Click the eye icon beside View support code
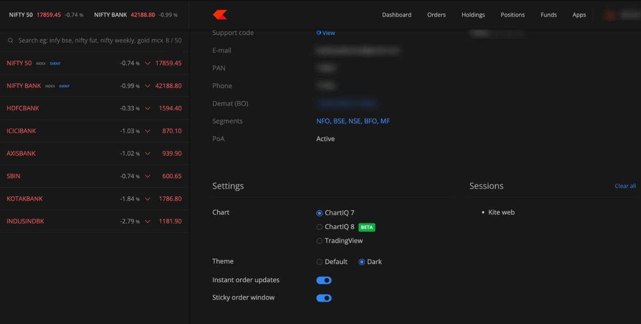Screen dimensions: 641x324 (x=319, y=33)
